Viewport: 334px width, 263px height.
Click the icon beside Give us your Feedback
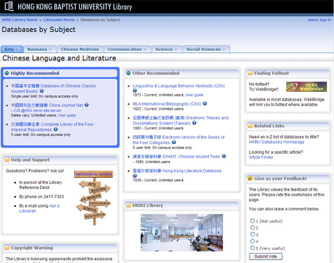pyautogui.click(x=250, y=179)
